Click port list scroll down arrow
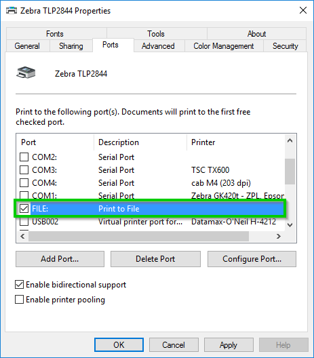314x358 pixels. tap(290, 225)
